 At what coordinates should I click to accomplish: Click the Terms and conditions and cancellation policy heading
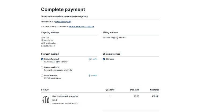click(64, 17)
